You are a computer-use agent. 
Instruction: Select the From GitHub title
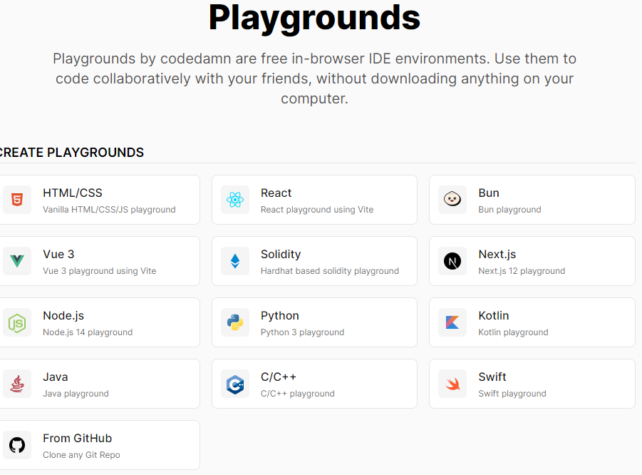click(x=78, y=439)
